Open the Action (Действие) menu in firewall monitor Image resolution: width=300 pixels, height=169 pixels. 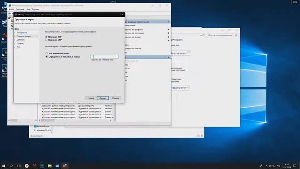click(20, 9)
